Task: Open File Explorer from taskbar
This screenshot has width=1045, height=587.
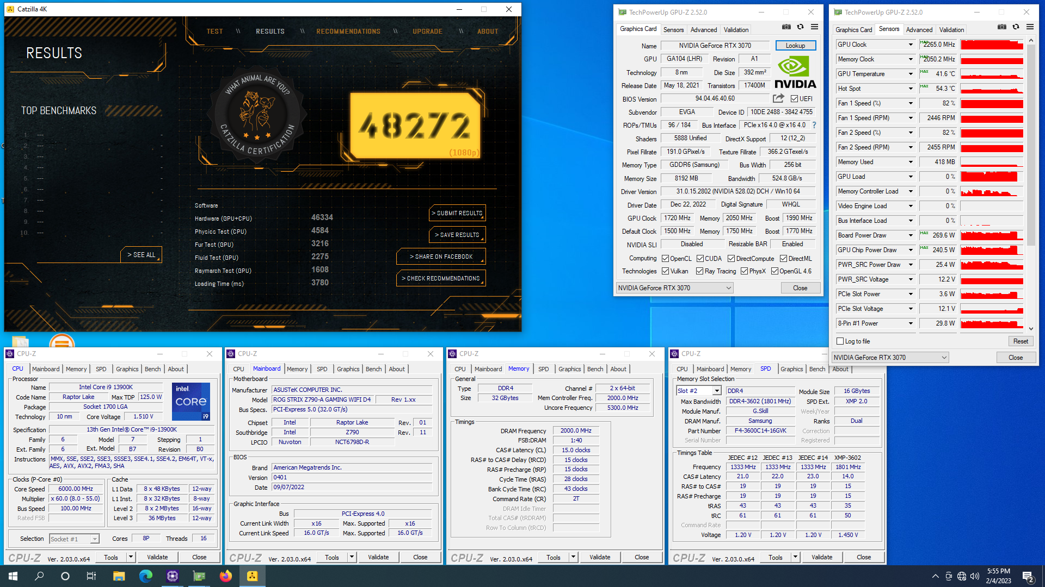Action: [119, 576]
